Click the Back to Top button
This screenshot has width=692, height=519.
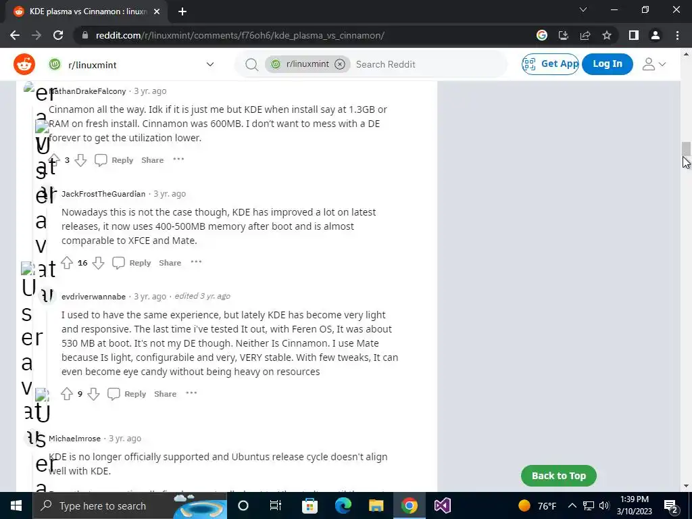tap(559, 476)
